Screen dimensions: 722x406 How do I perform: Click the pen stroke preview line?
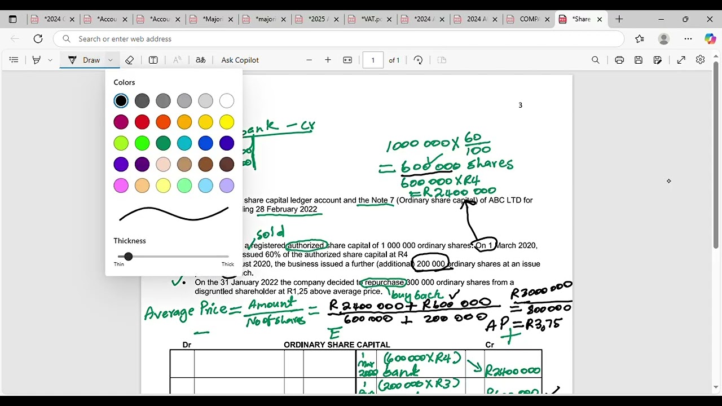174,214
